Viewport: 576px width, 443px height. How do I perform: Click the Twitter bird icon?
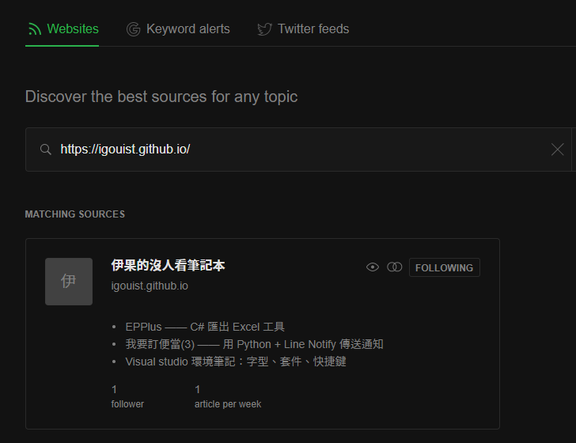(264, 29)
